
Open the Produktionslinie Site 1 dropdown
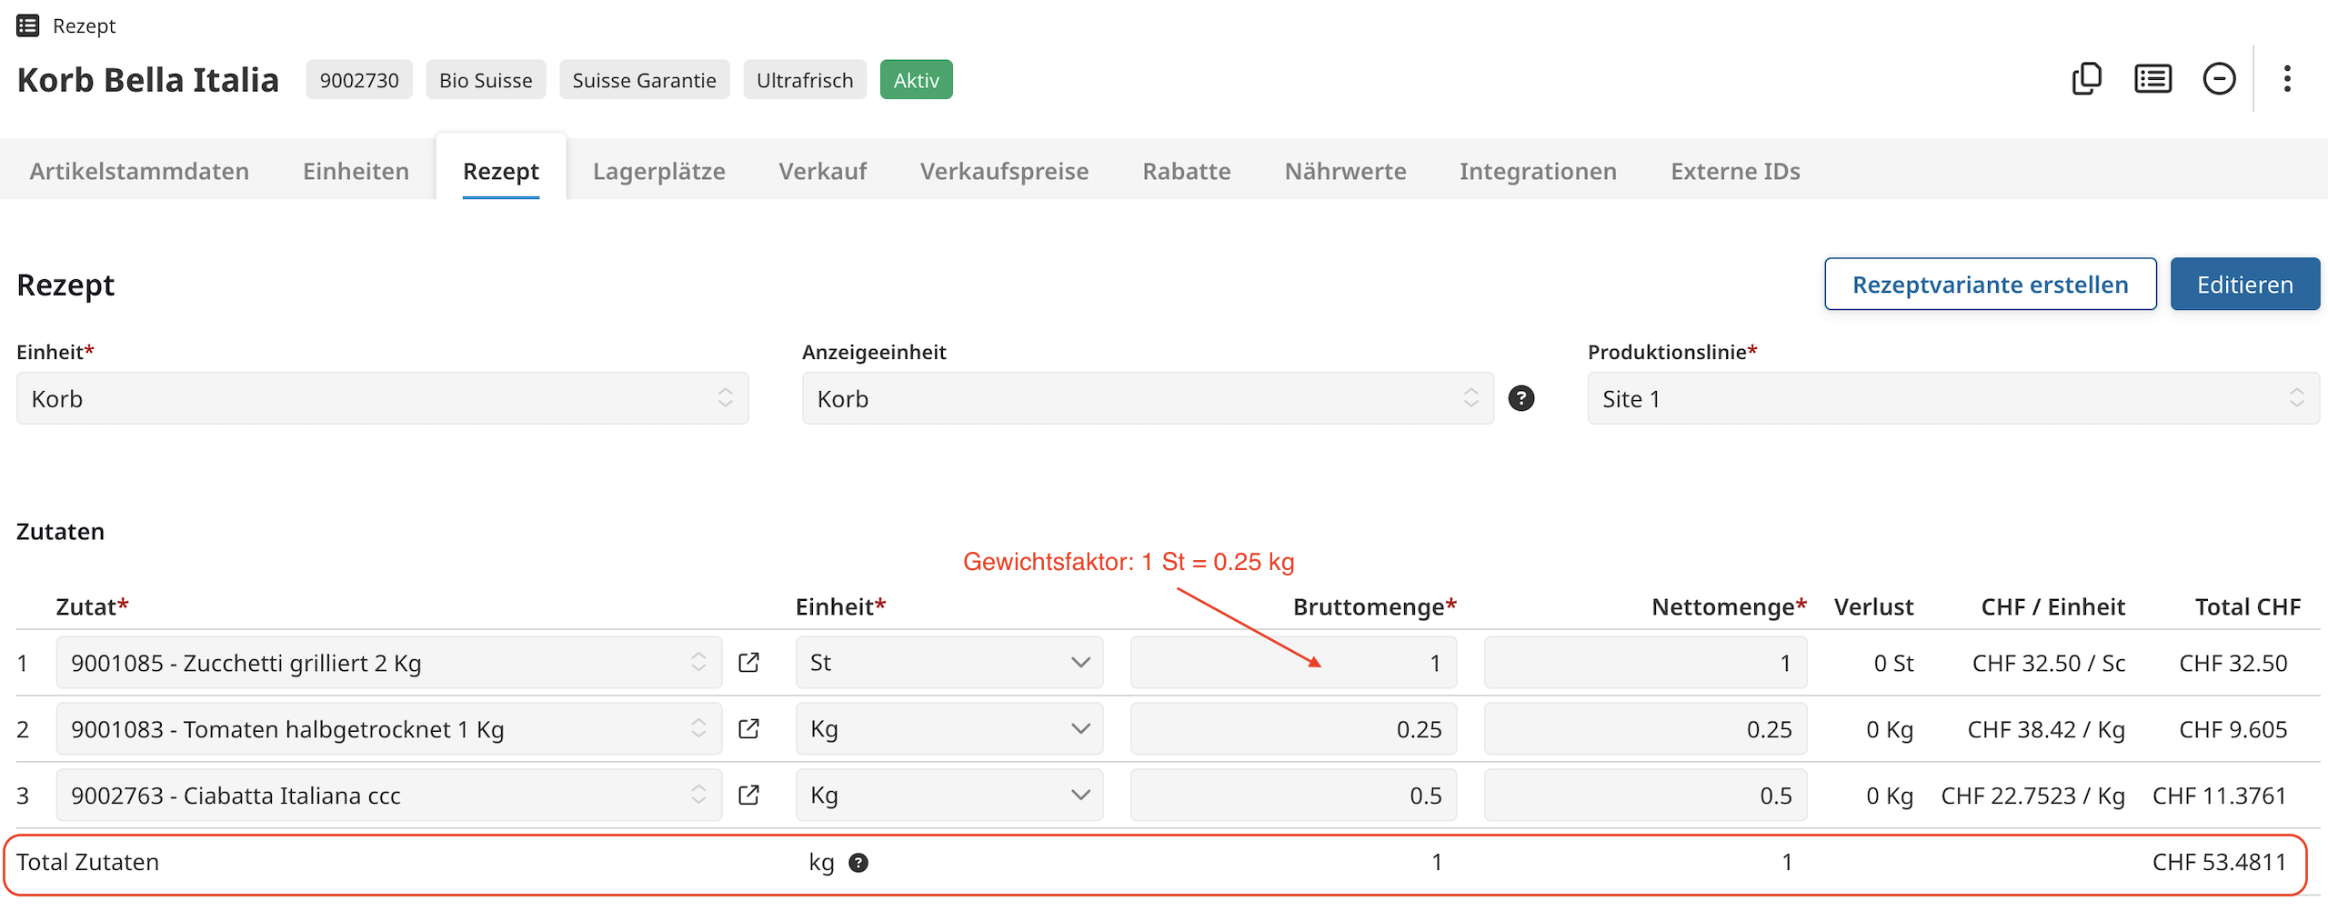(1952, 398)
